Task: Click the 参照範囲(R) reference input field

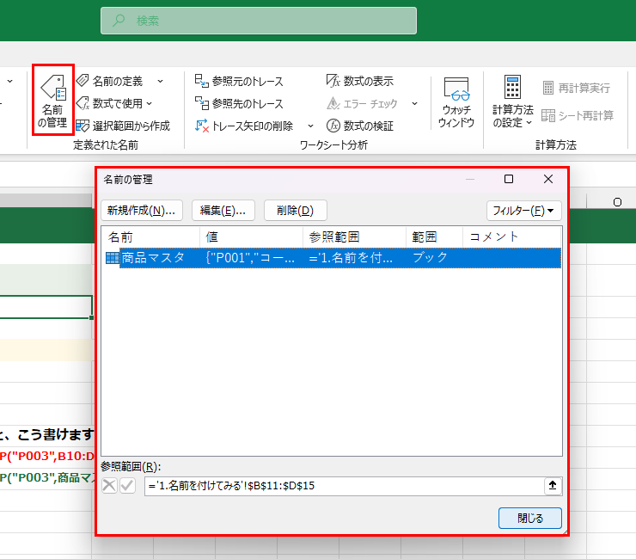Action: pos(344,486)
